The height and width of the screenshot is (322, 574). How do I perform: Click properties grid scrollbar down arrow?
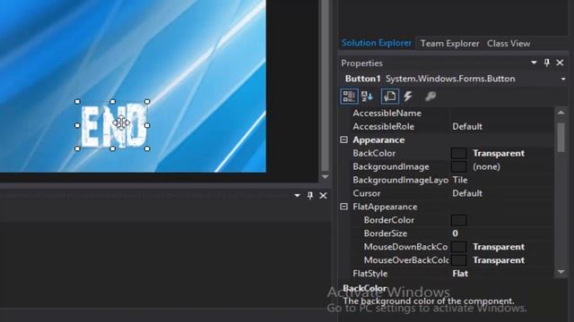pos(561,272)
